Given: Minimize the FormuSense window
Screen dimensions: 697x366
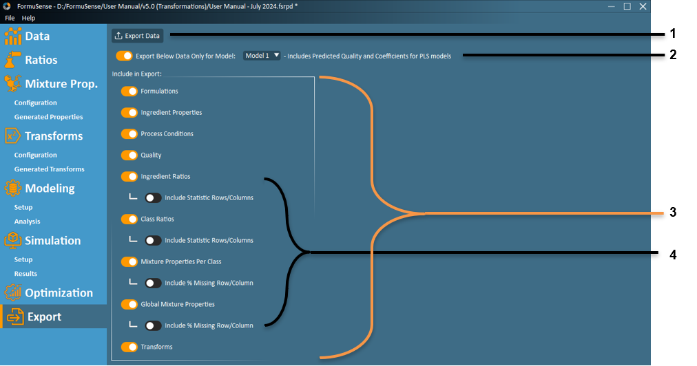Looking at the screenshot, I should click(611, 6).
